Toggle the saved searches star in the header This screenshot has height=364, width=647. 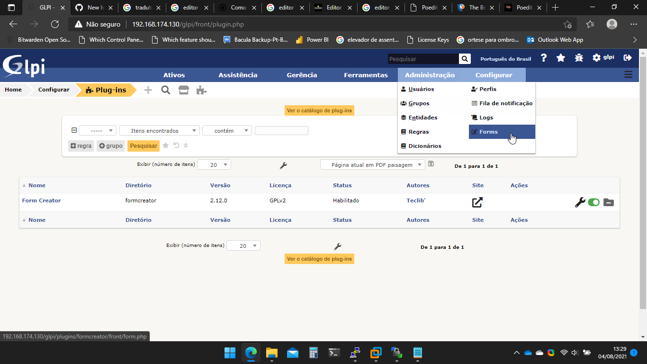tap(561, 57)
